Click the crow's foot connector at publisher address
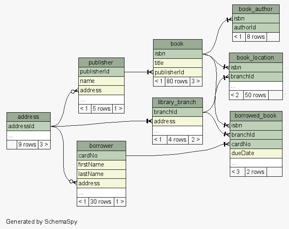289x229 pixels. coord(74,91)
